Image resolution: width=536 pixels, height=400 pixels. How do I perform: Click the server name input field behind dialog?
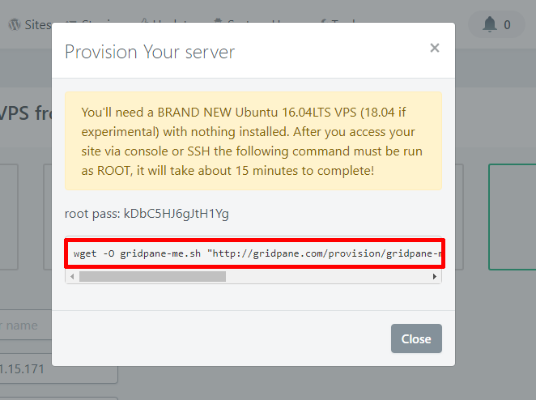click(26, 326)
